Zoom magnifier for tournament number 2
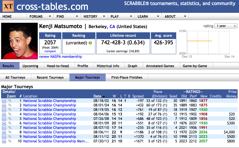This screenshot has height=148, width=239. point(10,105)
